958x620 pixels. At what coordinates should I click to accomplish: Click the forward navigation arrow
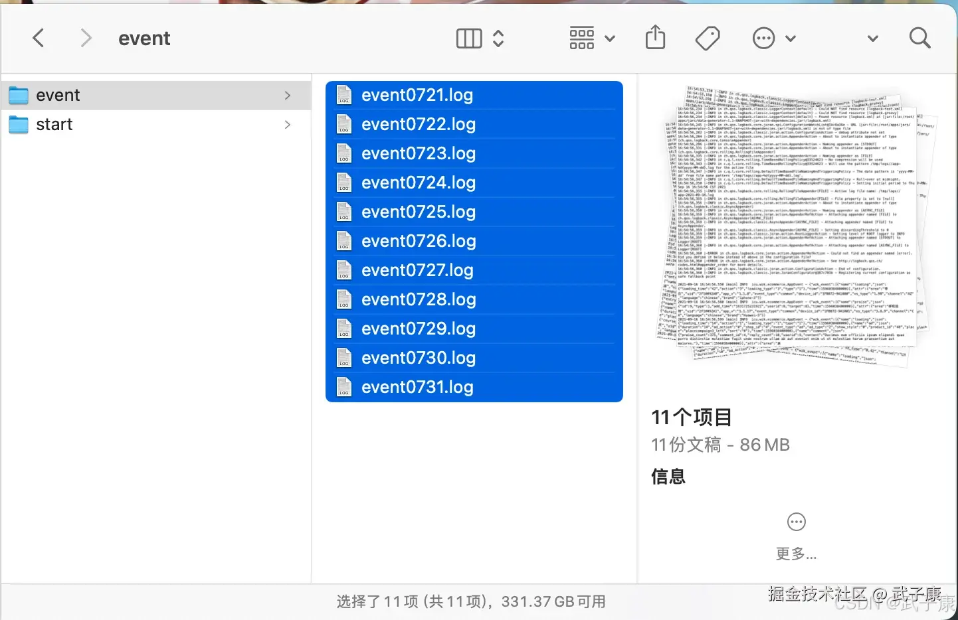point(86,38)
